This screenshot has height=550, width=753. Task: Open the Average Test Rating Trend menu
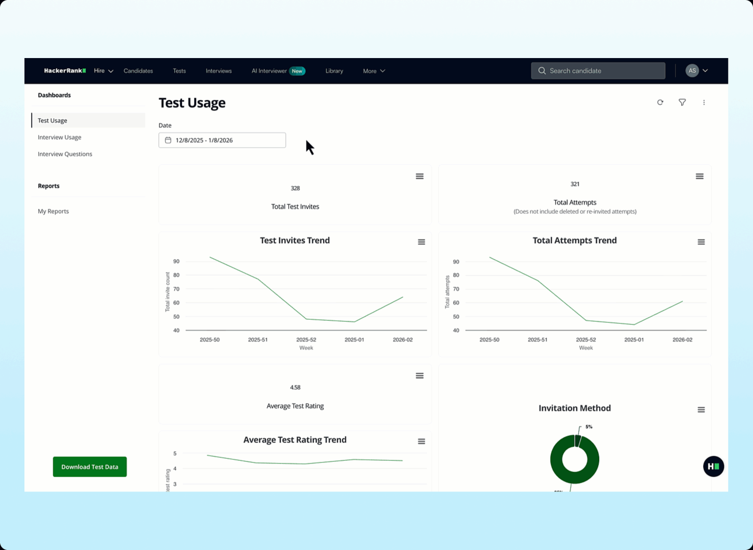[x=421, y=442]
